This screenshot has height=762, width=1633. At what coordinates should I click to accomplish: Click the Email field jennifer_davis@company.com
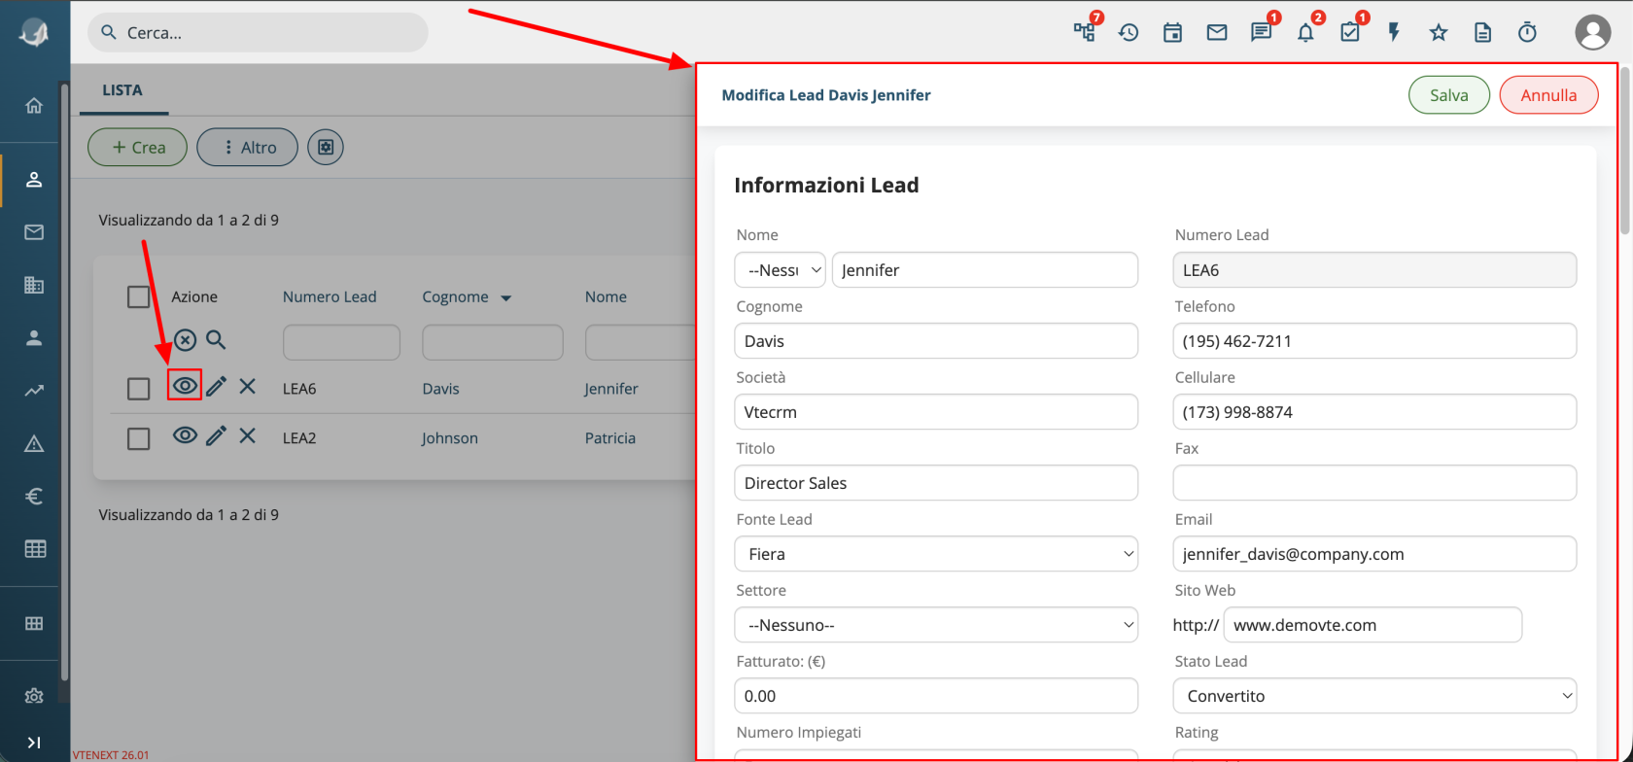1374,554
